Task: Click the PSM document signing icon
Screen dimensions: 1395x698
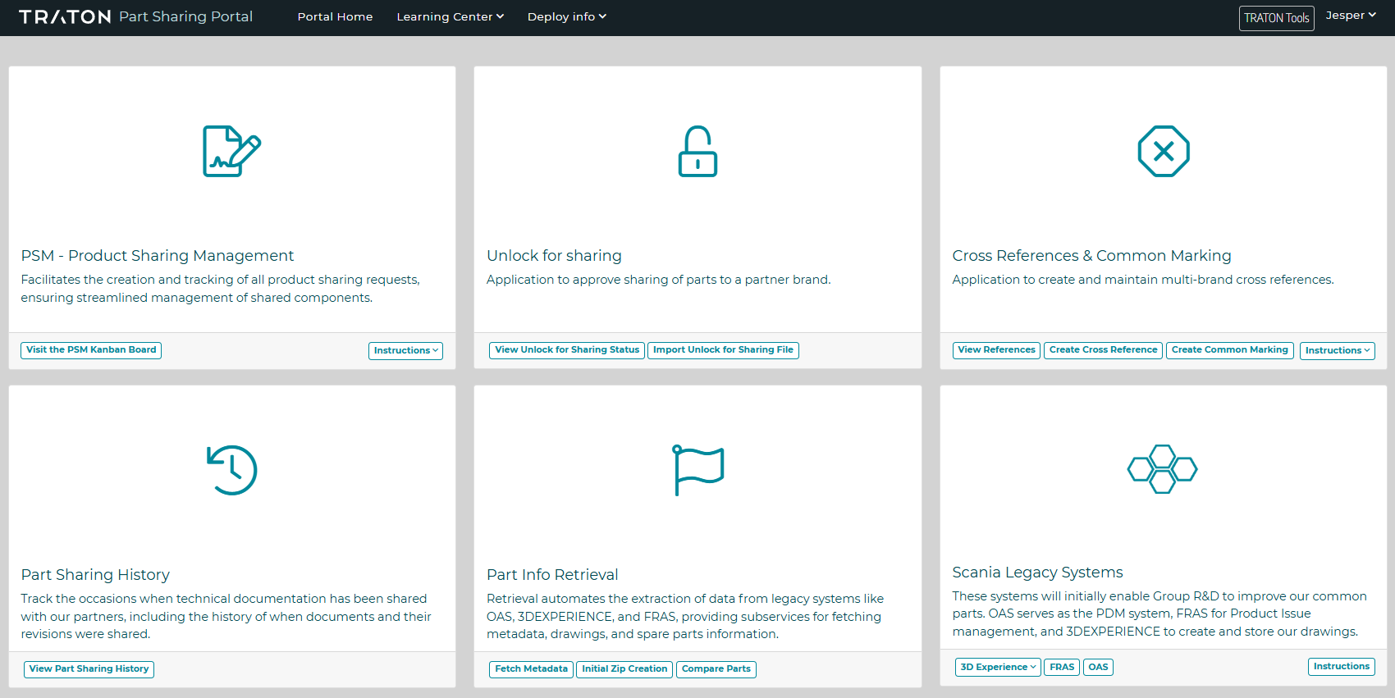Action: click(x=231, y=151)
